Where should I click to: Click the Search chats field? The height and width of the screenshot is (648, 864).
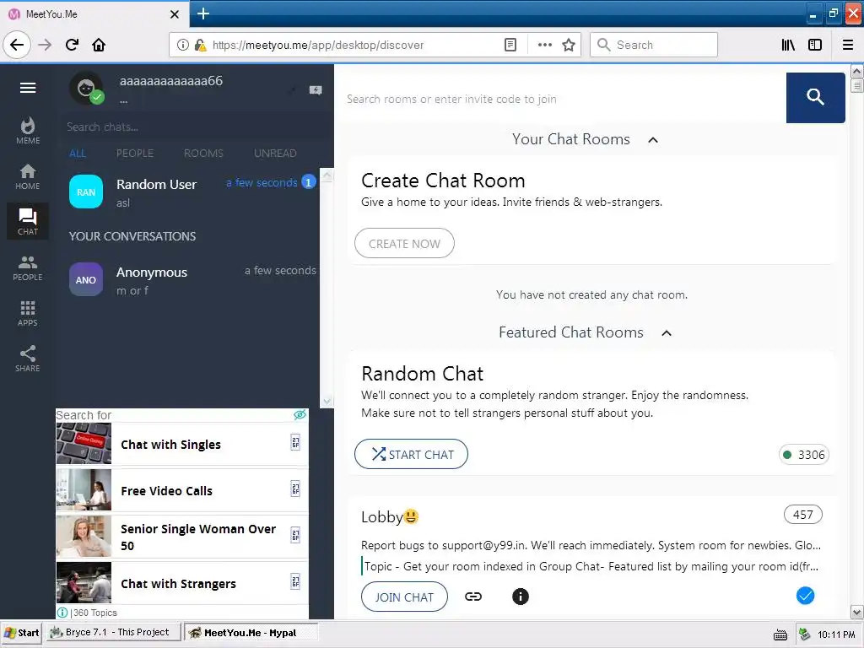click(x=193, y=127)
